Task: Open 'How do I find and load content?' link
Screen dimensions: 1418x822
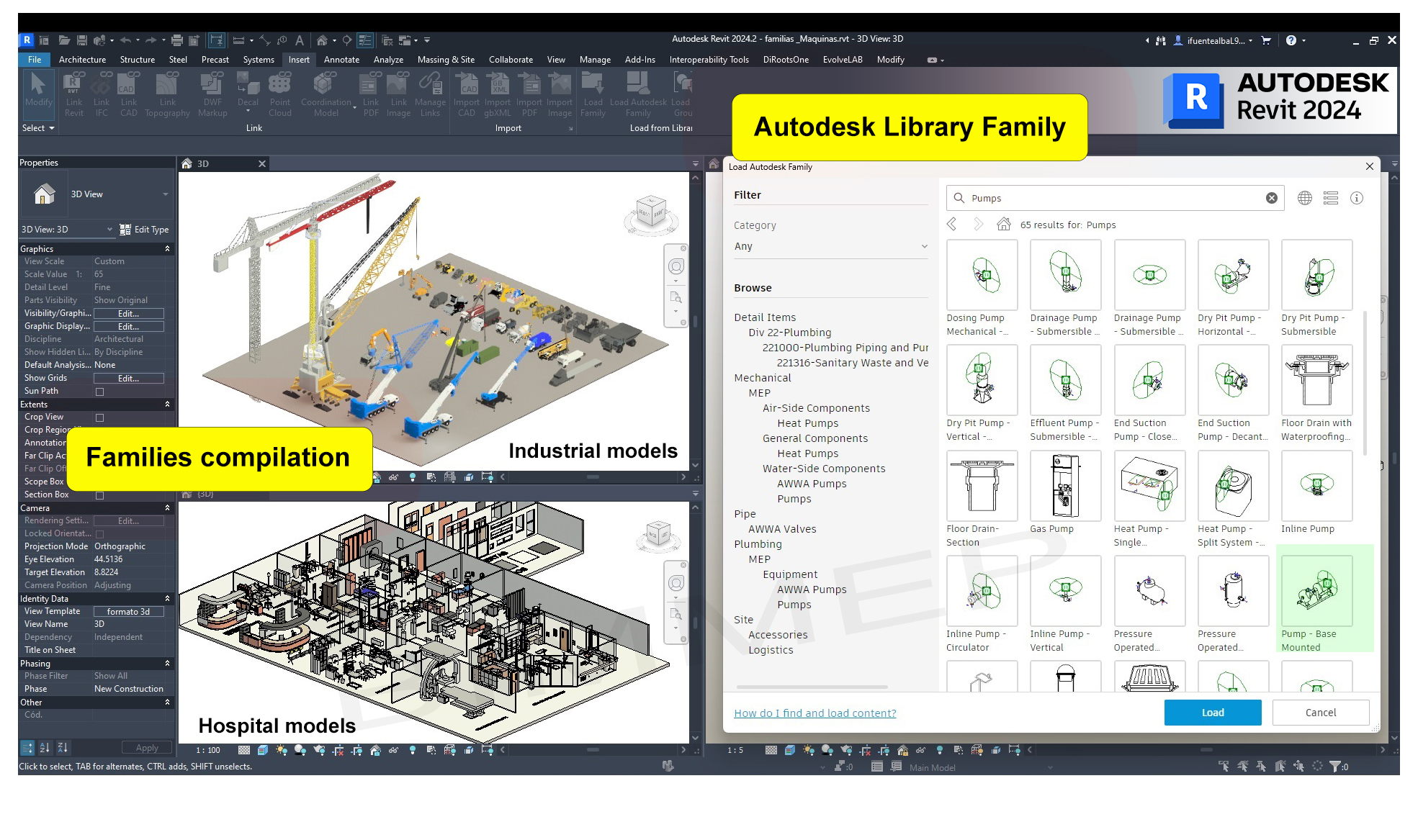Action: pyautogui.click(x=815, y=713)
